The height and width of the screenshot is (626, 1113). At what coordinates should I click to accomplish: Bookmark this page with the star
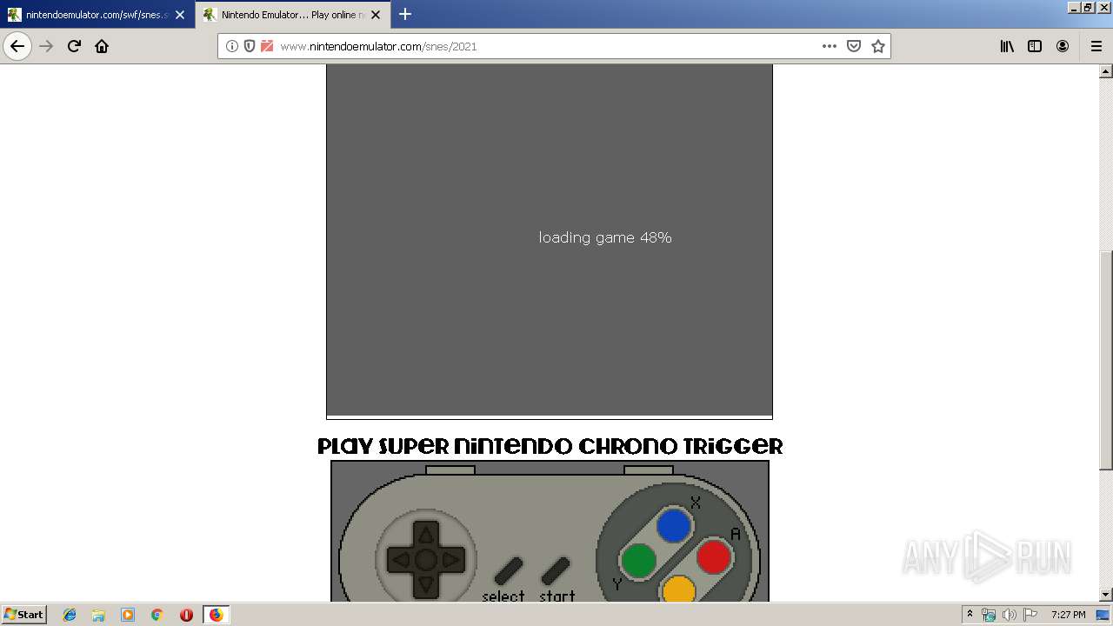[878, 46]
